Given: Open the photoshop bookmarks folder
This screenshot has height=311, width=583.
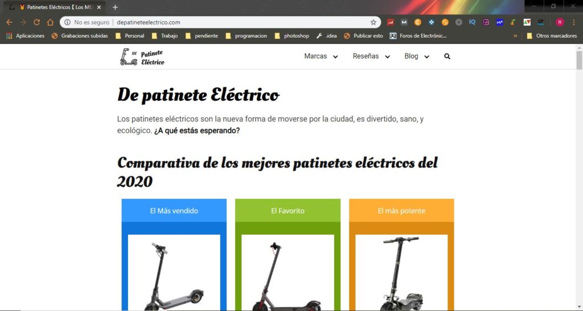Looking at the screenshot, I should [x=292, y=36].
